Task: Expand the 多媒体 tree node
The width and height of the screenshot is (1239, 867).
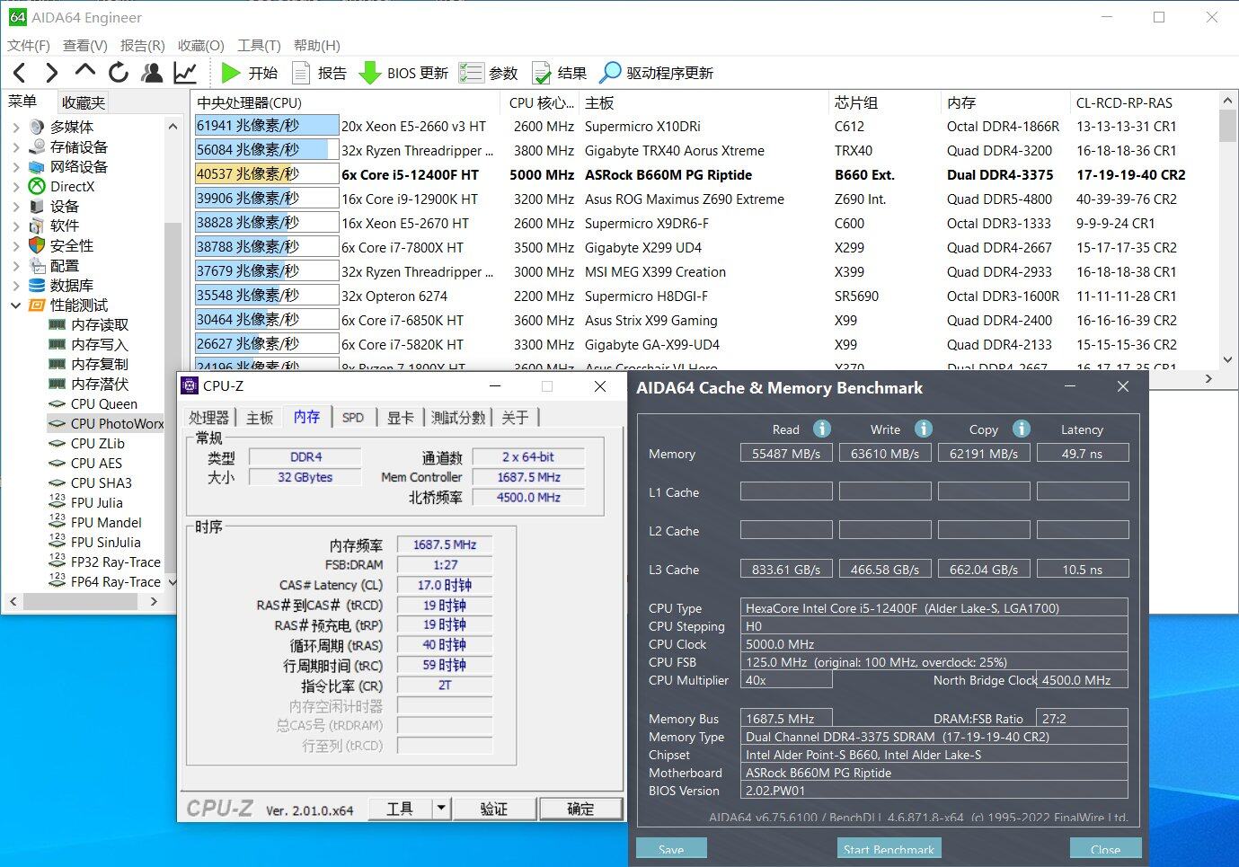Action: coord(16,128)
